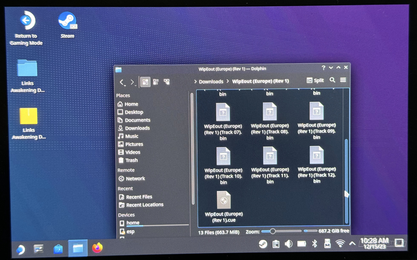
Task: Click the file view vertical scrollbar
Action: click(346, 181)
